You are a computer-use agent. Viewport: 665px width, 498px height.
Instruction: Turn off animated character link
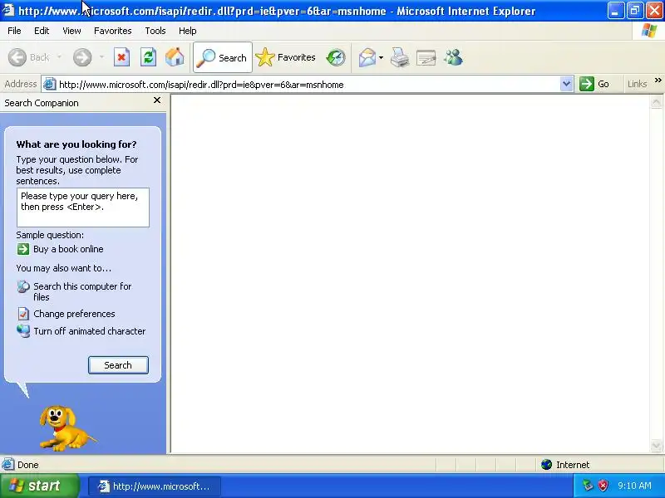(90, 331)
